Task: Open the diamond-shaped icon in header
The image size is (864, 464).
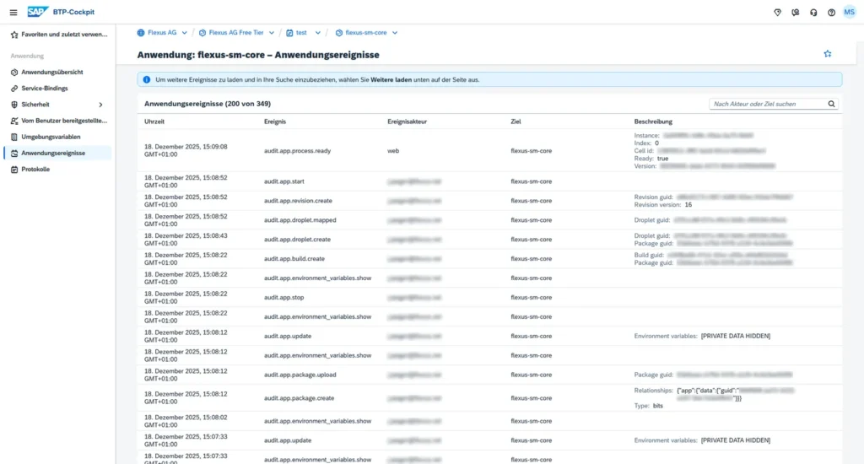Action: coord(777,12)
